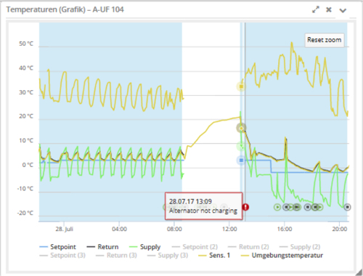363x276 pixels.
Task: Click the last grey stop event icon at 20:00
Action: pyautogui.click(x=347, y=207)
